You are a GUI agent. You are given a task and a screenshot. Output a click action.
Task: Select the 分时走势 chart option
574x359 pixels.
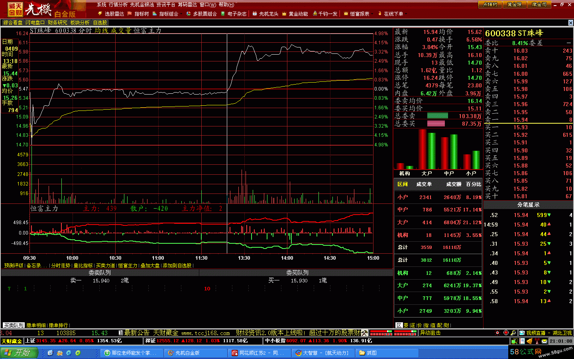(x=61, y=265)
